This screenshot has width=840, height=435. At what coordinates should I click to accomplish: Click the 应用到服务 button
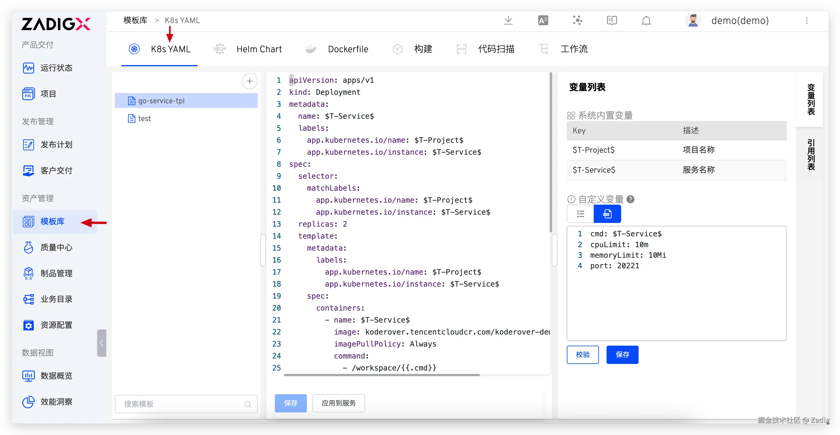(x=339, y=403)
